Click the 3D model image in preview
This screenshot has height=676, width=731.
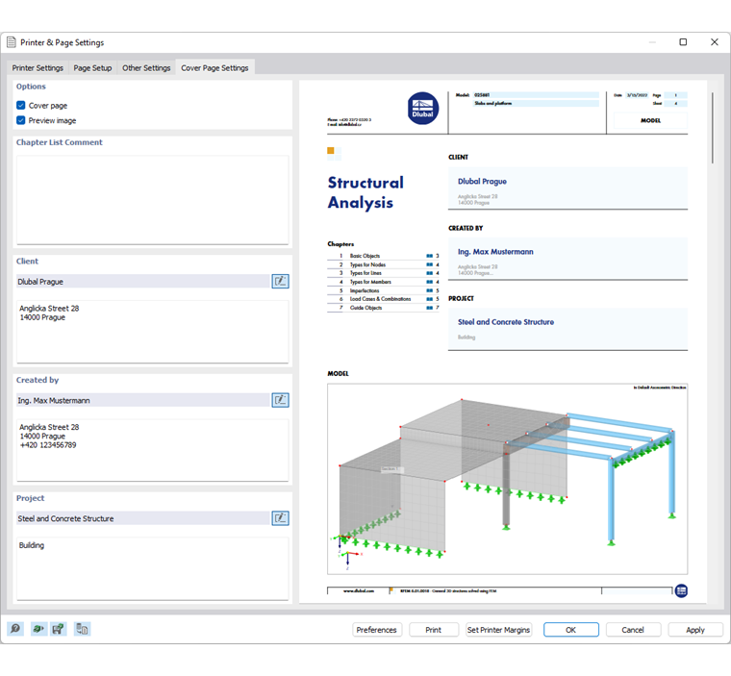(x=507, y=479)
